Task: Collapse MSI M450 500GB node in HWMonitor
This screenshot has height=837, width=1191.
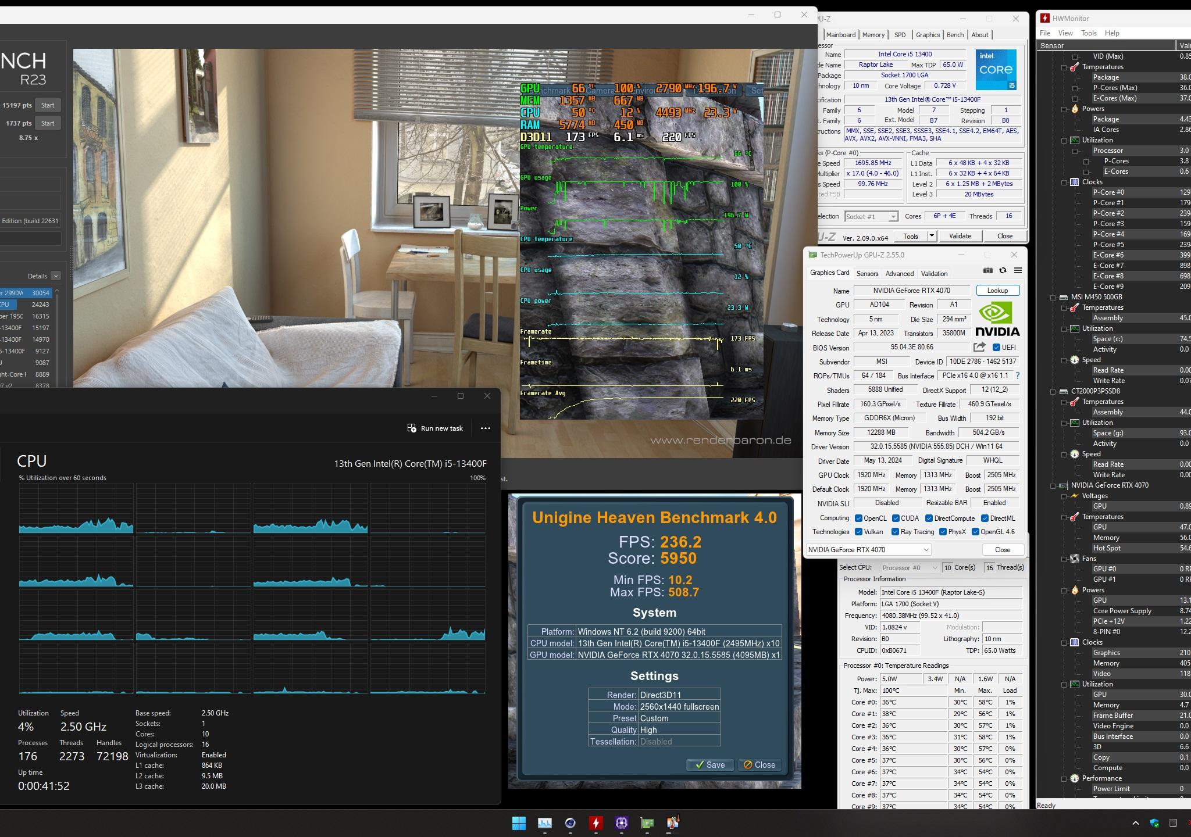Action: click(x=1053, y=297)
